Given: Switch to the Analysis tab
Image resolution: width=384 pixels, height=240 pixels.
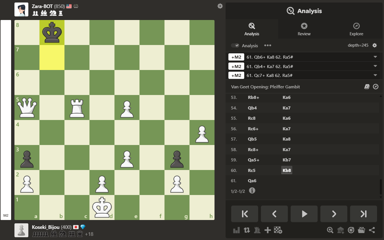Looking at the screenshot, I should pos(252,29).
